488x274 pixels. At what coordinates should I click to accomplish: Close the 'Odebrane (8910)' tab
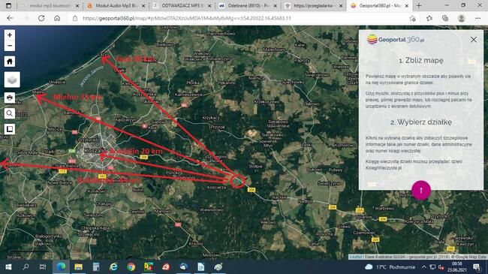(275, 5)
